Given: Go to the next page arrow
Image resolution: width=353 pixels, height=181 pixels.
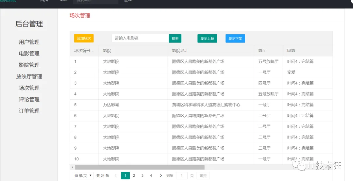Looking at the screenshot, I should 160,175.
